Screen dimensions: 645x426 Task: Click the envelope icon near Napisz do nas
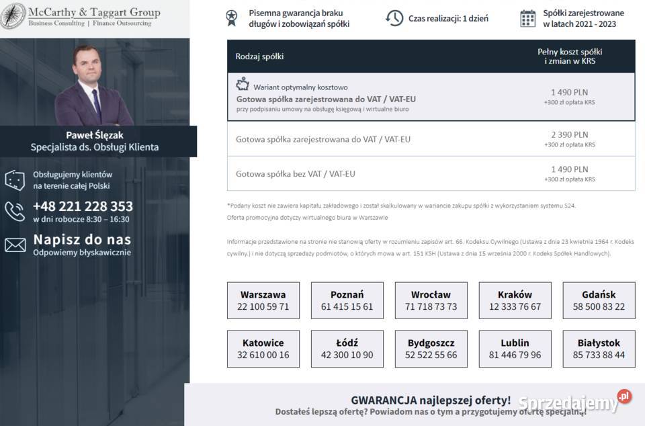(14, 245)
